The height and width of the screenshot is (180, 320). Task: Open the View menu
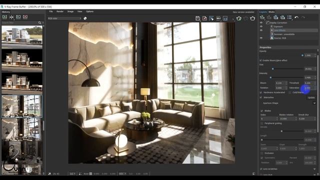coord(79,11)
